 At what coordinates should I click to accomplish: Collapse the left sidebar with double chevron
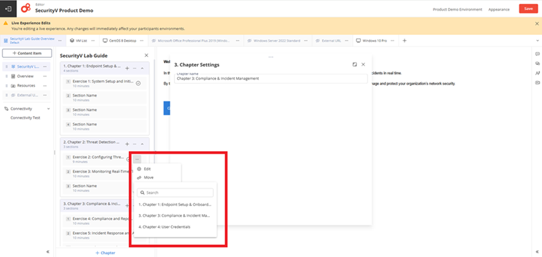48,252
